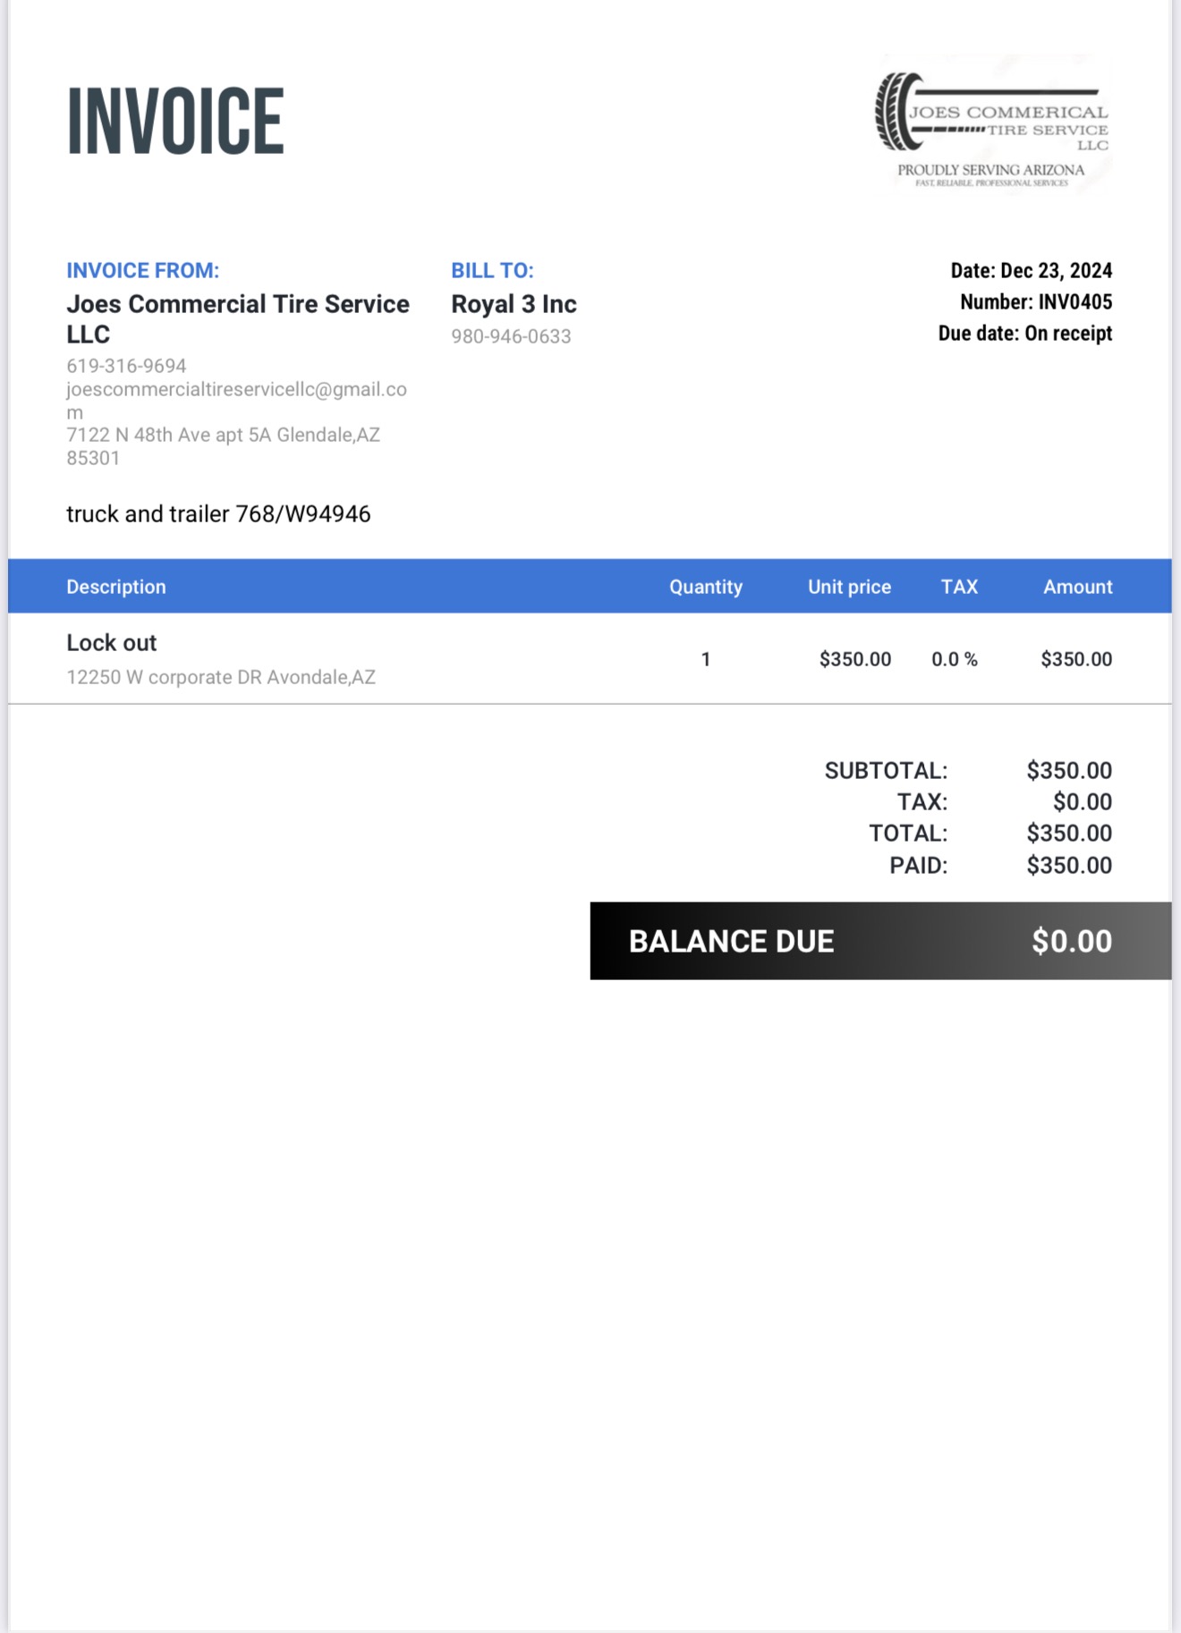The height and width of the screenshot is (1633, 1181).
Task: Click the Due date On receipt line
Action: click(1025, 333)
